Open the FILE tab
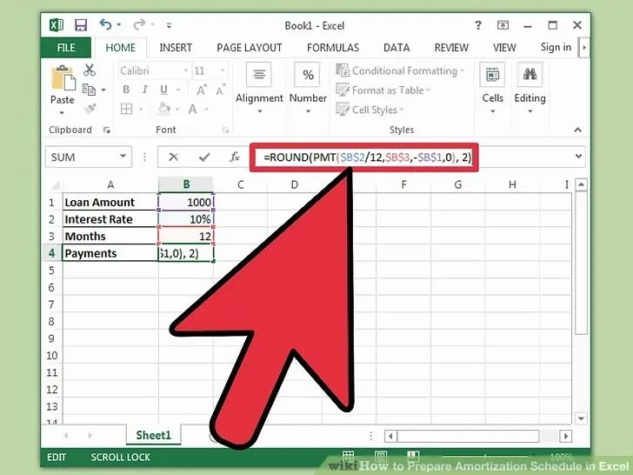 click(x=66, y=48)
